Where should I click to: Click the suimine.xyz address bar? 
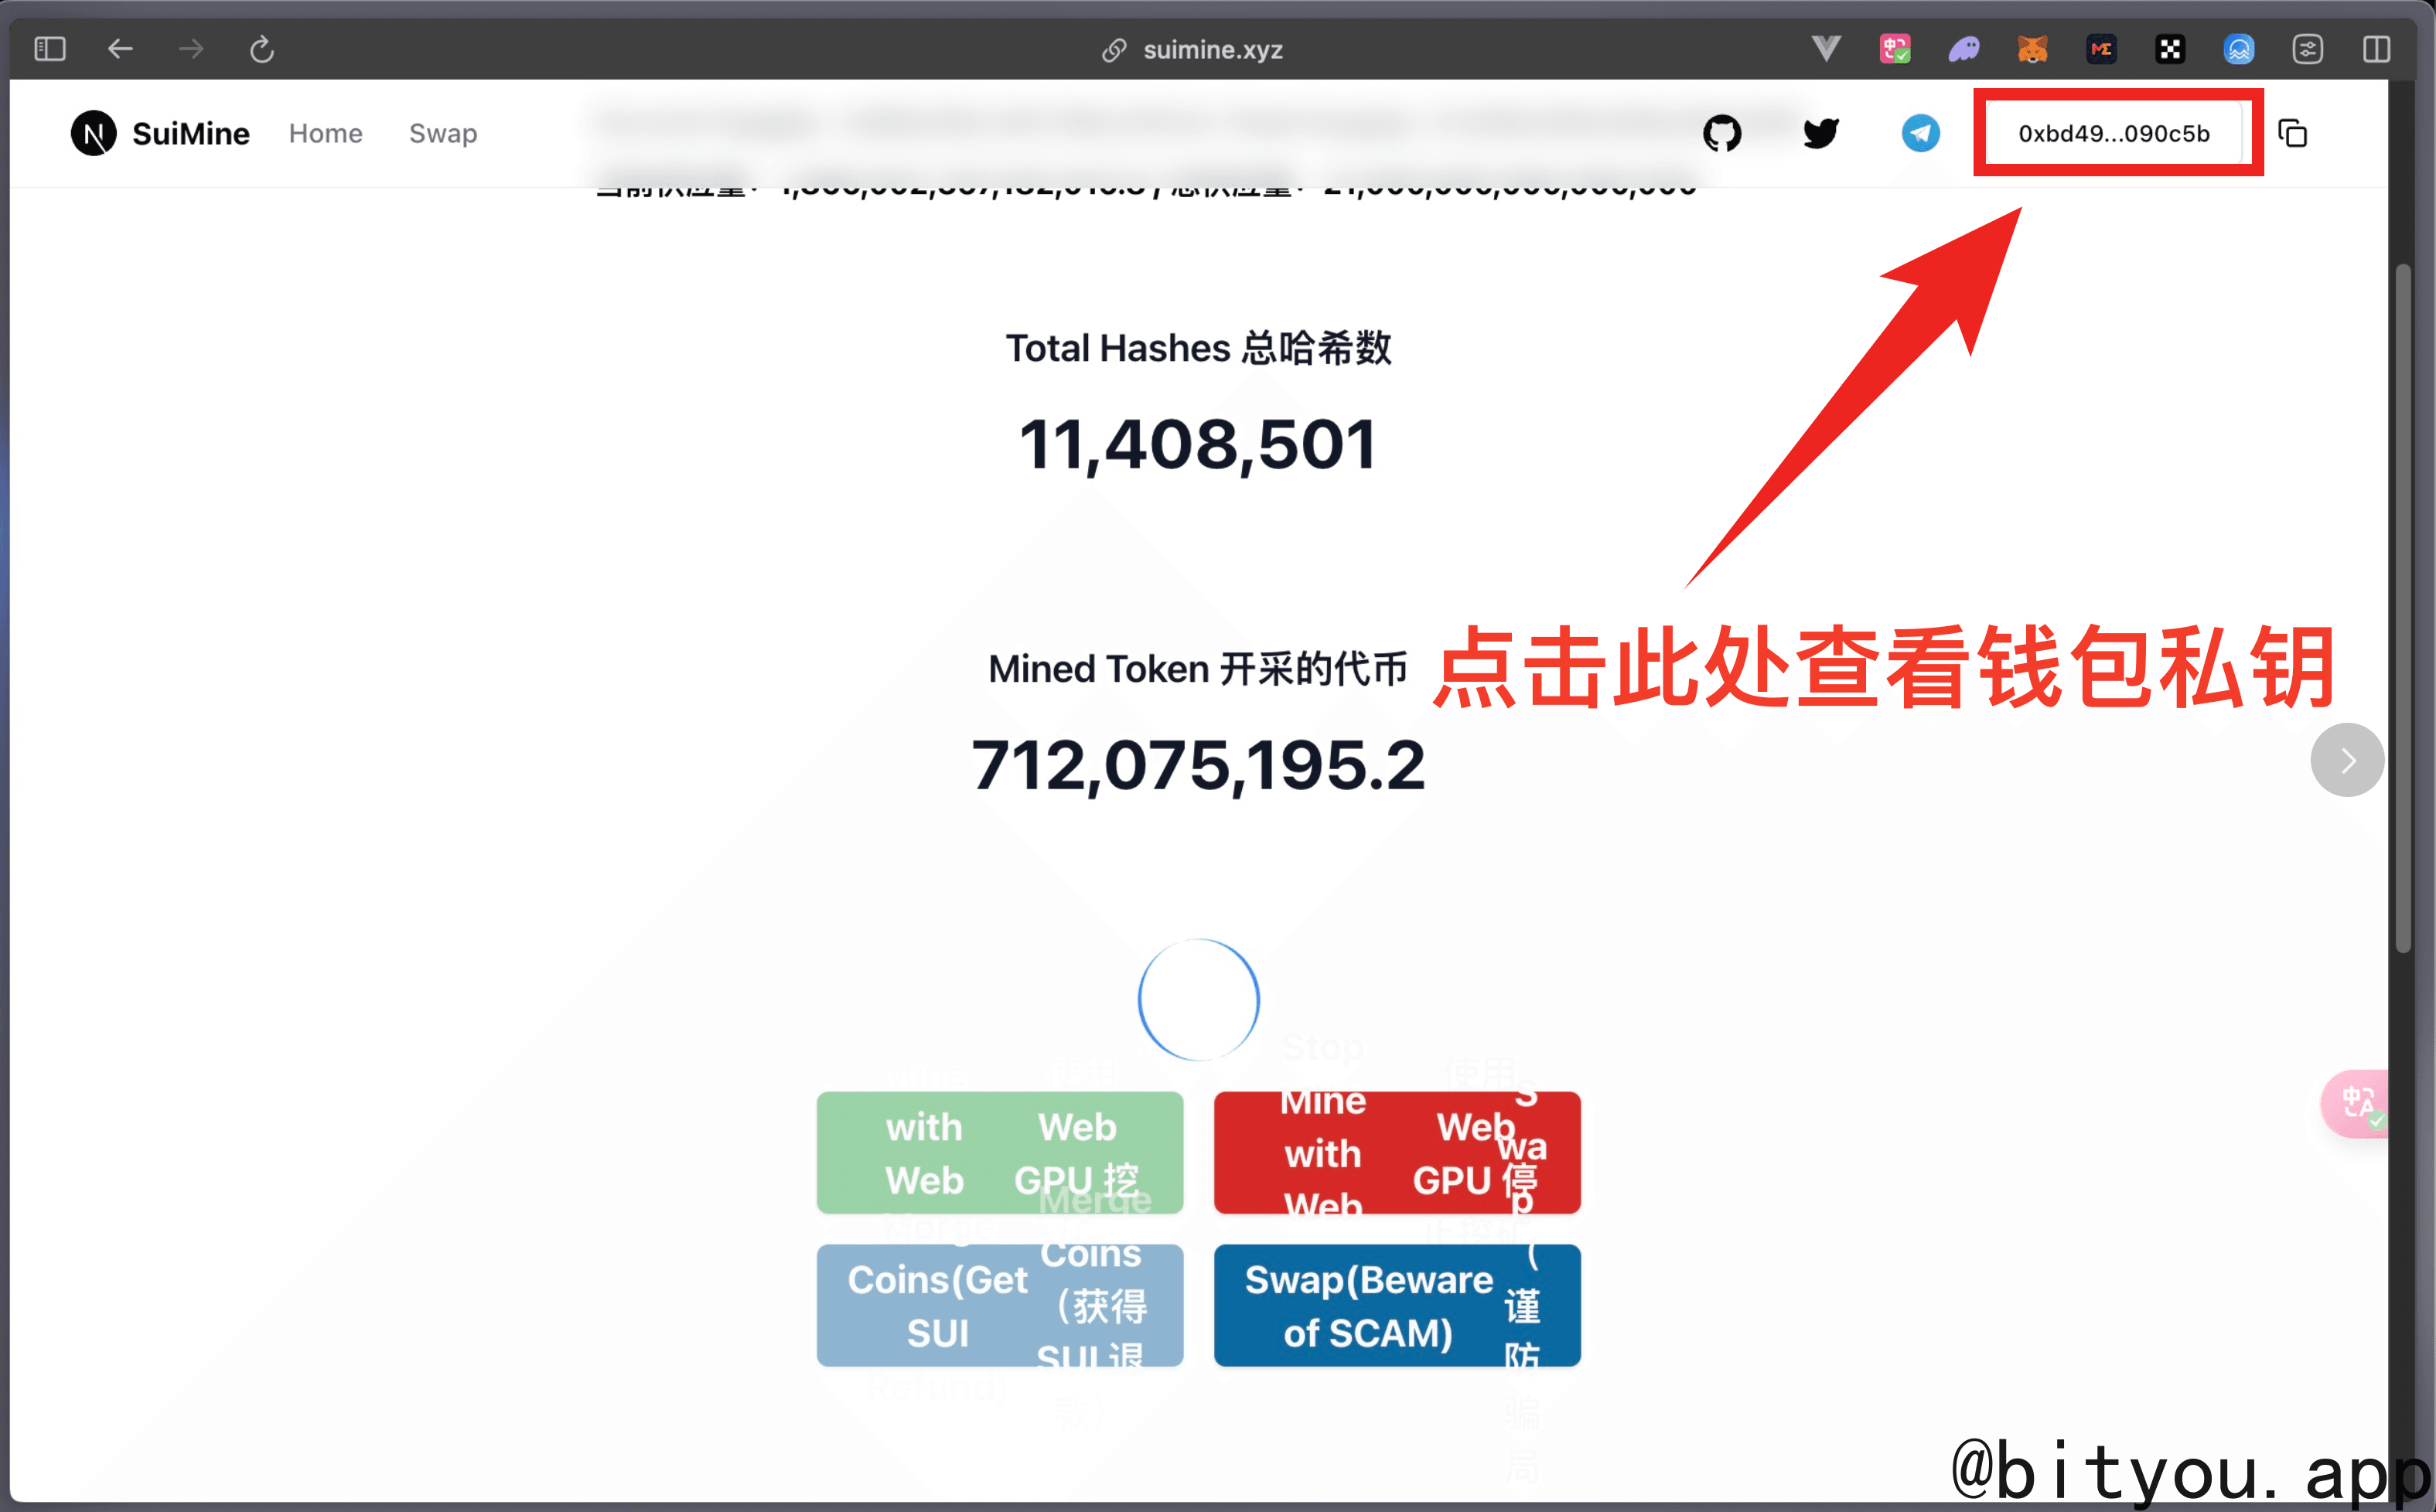1192,49
